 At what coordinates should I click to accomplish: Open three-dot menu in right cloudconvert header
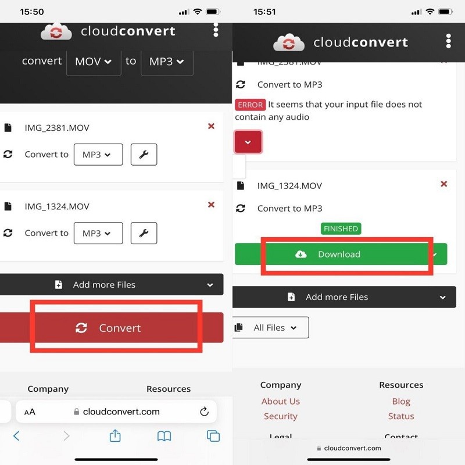448,41
